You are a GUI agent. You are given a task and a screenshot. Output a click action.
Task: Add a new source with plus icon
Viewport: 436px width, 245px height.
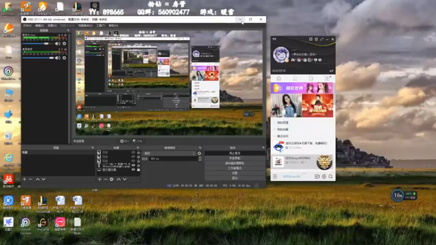click(x=100, y=179)
